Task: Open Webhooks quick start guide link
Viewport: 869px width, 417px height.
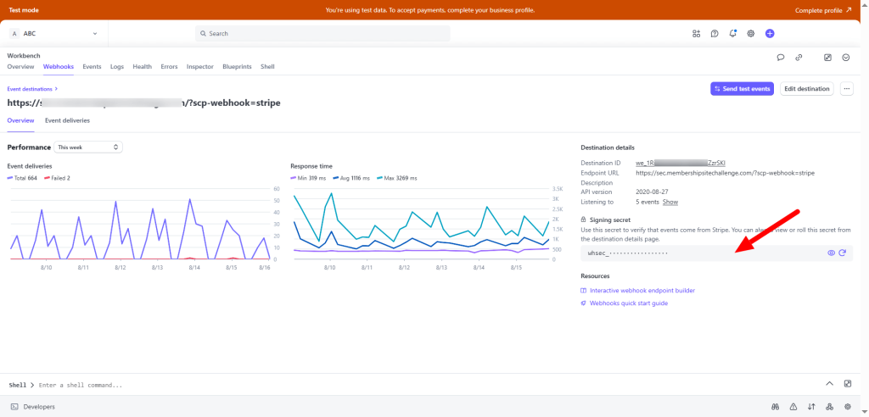Action: (x=628, y=303)
